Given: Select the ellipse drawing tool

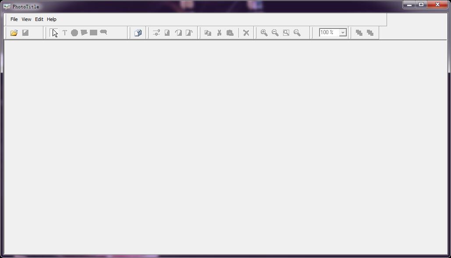Looking at the screenshot, I should point(74,32).
